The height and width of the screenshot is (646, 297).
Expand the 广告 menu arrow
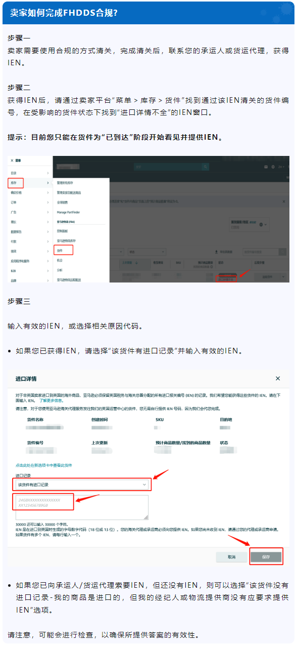pos(48,212)
